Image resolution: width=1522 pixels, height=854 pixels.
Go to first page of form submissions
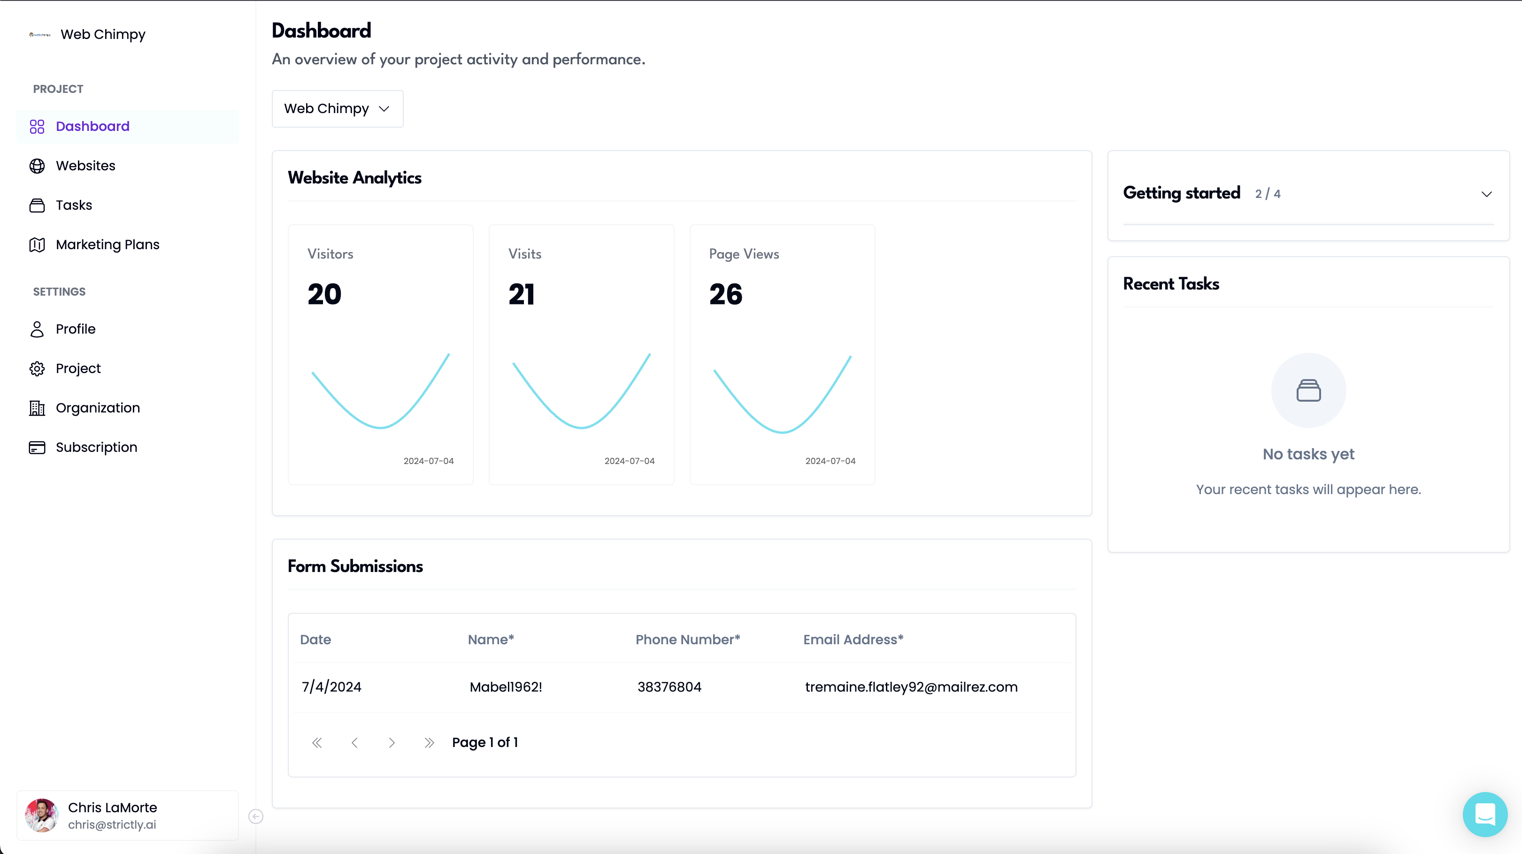[317, 743]
